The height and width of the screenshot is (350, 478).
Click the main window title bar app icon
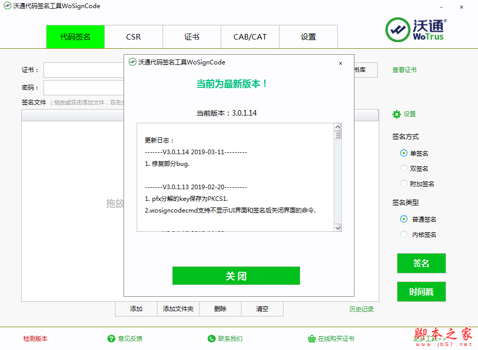click(7, 6)
